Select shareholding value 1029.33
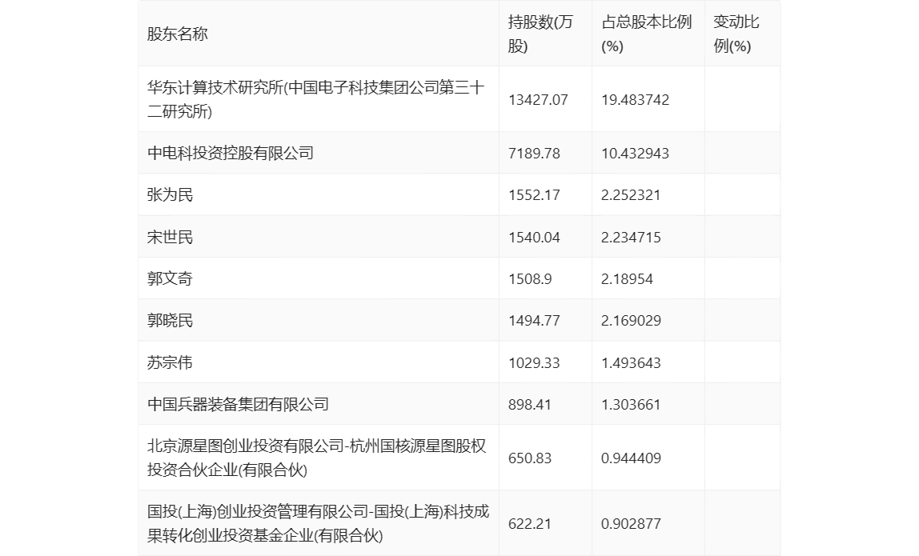This screenshot has height=556, width=919. [534, 362]
